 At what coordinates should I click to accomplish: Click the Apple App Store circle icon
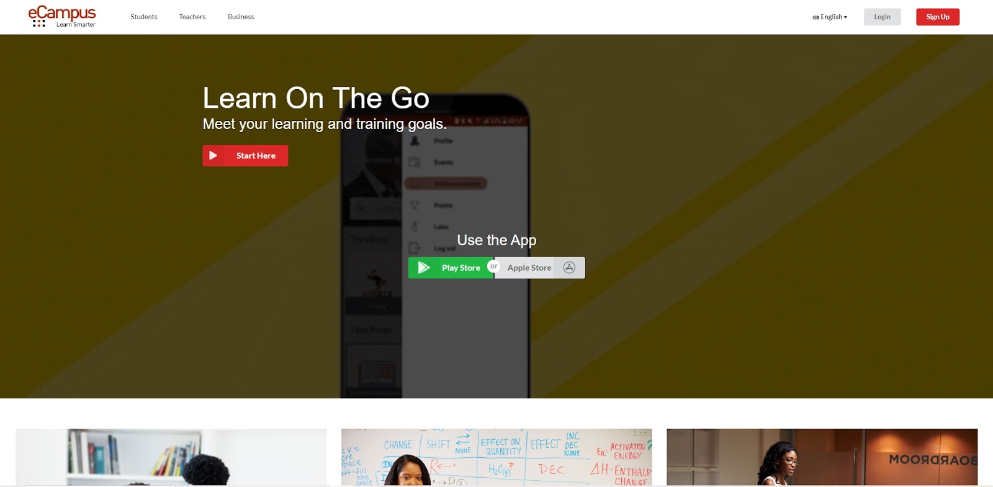point(569,268)
